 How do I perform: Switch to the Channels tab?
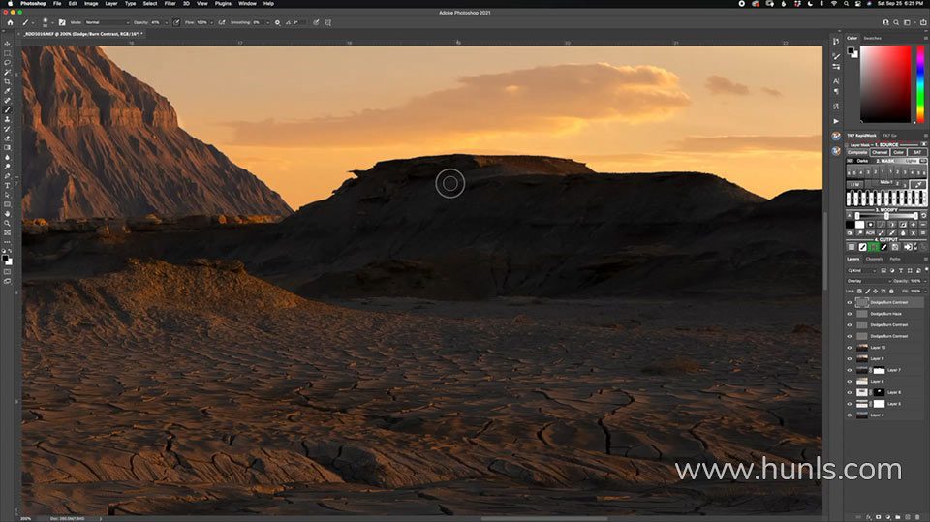(x=874, y=259)
